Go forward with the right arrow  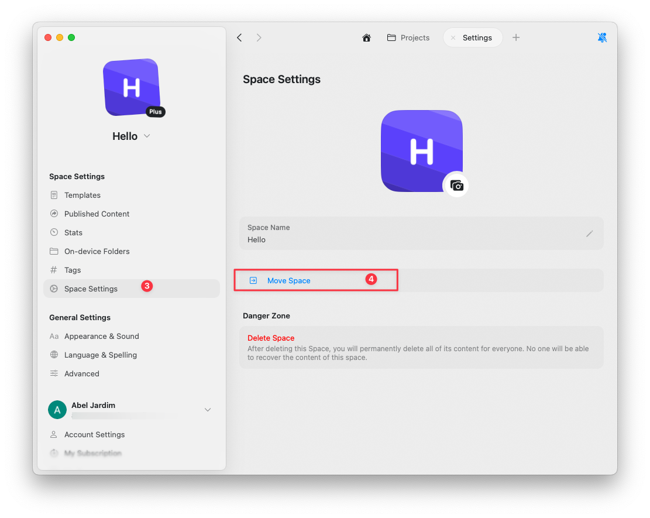click(x=259, y=37)
